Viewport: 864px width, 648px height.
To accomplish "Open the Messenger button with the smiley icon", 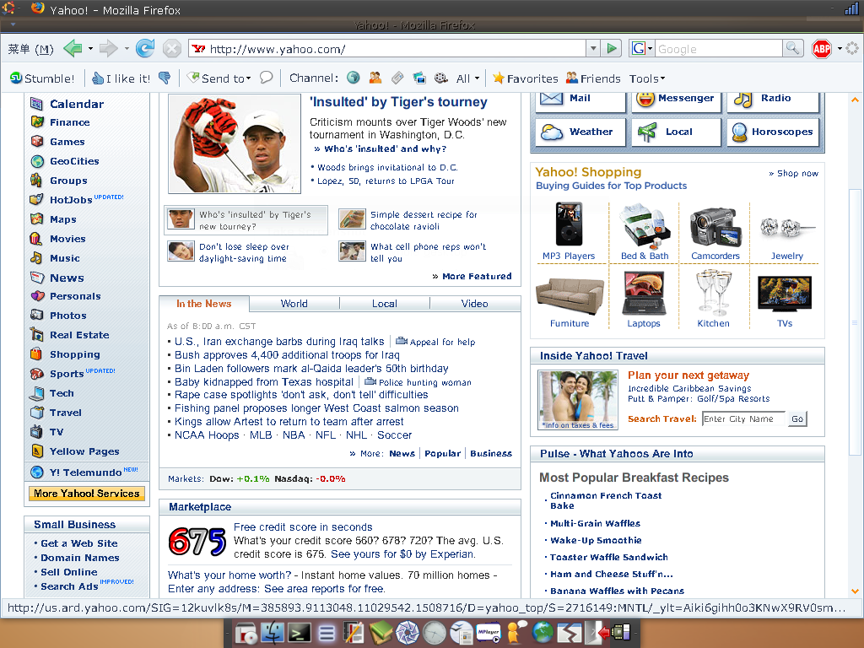I will (676, 100).
